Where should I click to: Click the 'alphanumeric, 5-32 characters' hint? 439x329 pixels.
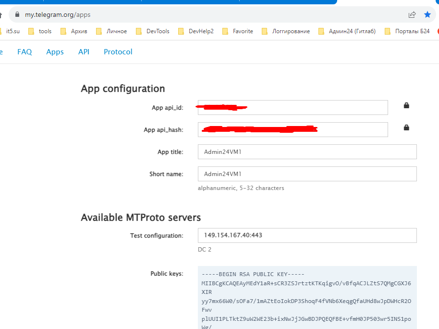(x=241, y=188)
